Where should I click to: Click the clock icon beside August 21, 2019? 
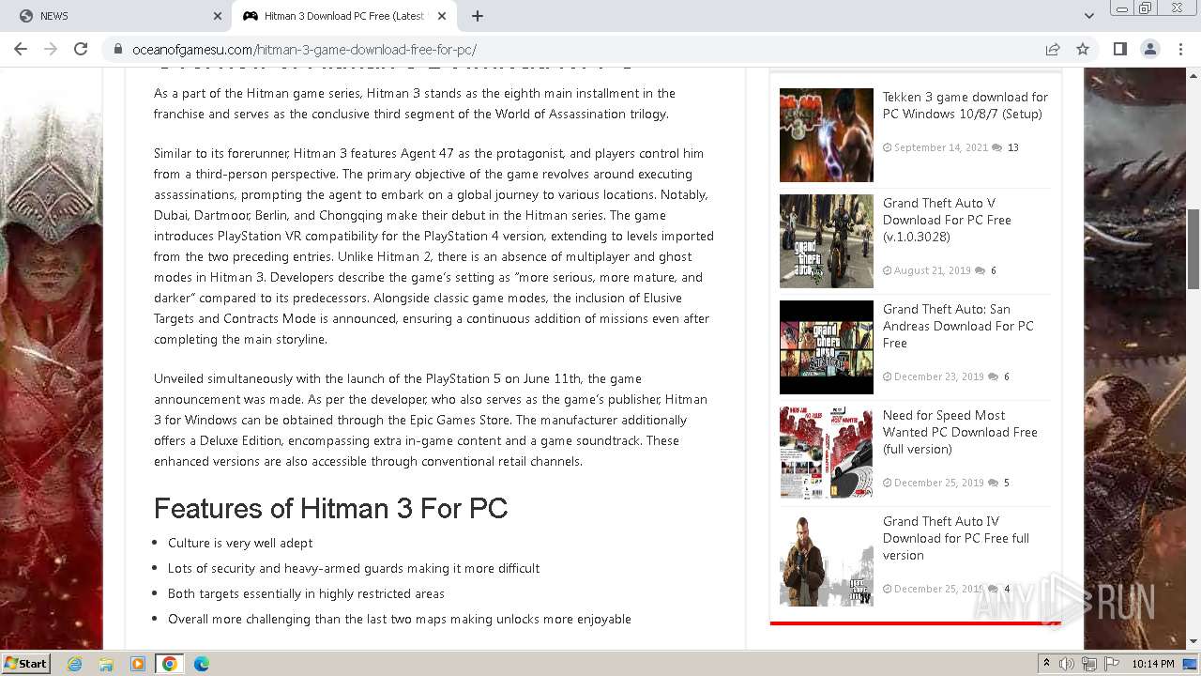[887, 271]
